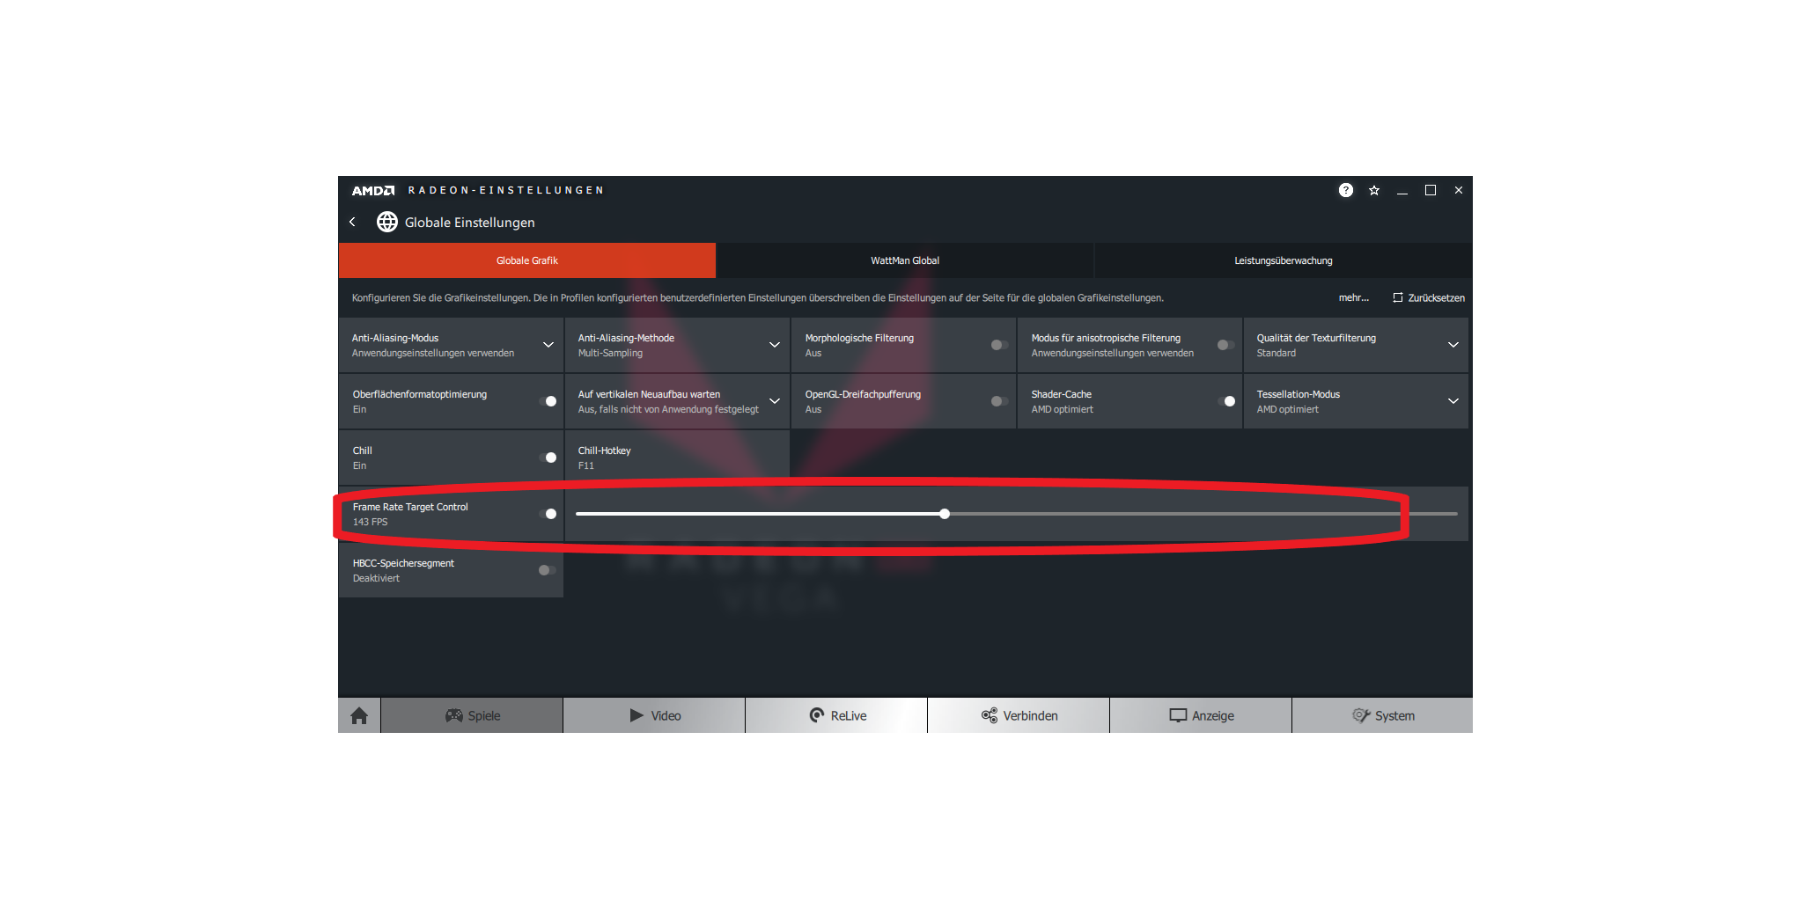Go to the Home icon in the bottom bar
This screenshot has height=908, width=1810.
pyautogui.click(x=359, y=715)
